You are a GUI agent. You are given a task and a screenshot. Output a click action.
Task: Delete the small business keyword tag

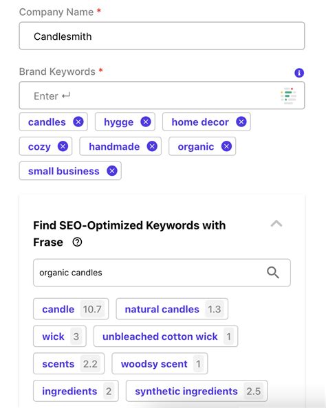pyautogui.click(x=112, y=171)
